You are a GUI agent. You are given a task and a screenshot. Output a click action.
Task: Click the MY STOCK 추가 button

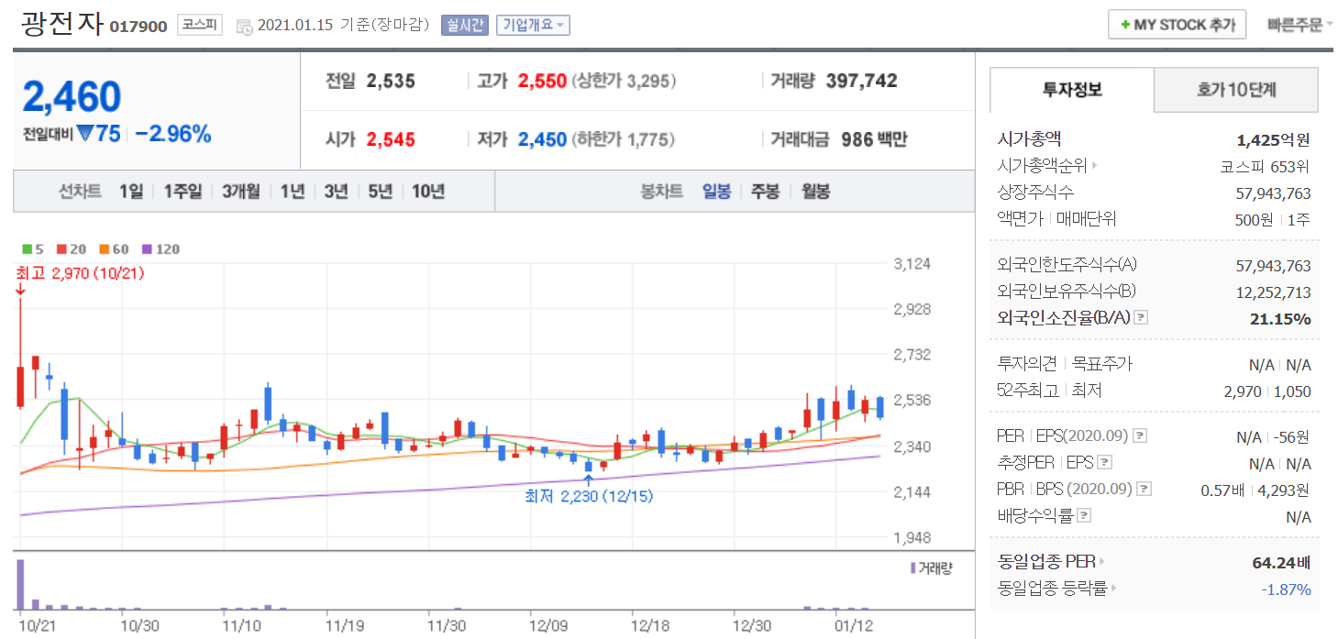(1177, 25)
